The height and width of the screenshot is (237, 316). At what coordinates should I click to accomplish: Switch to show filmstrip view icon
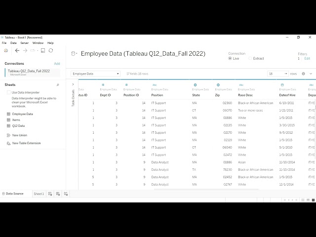click(308, 200)
